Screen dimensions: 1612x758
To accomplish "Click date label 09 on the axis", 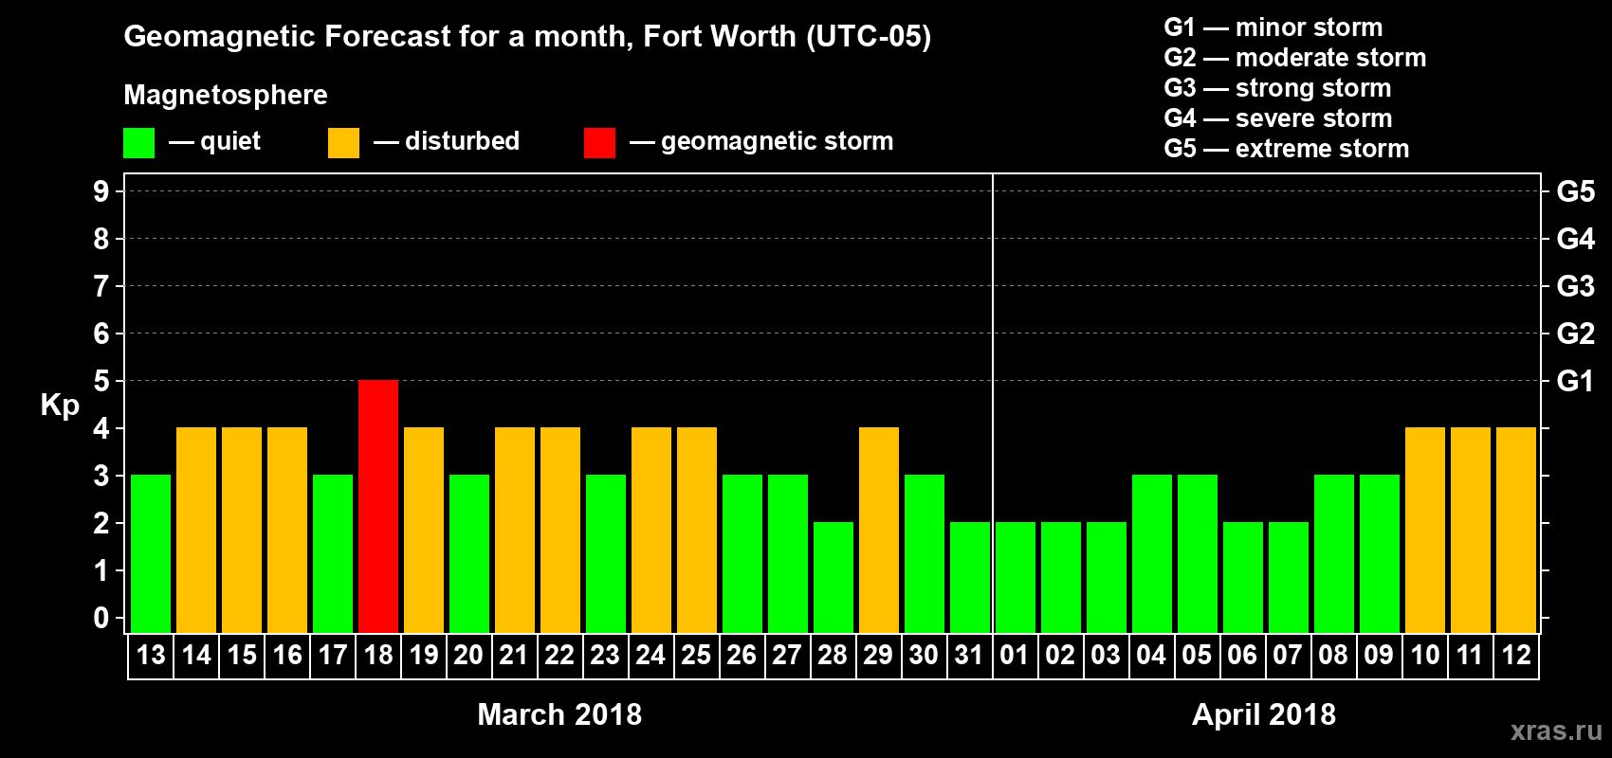I will (x=1379, y=656).
